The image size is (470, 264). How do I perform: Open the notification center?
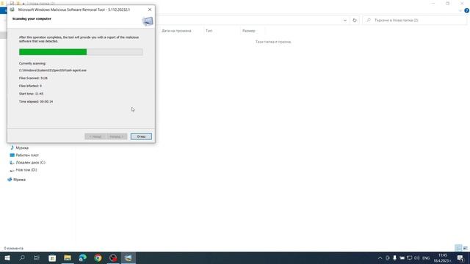click(460, 258)
